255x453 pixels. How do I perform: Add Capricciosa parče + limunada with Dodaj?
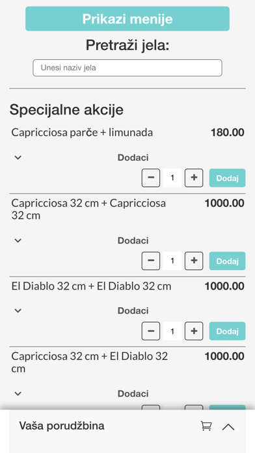point(227,178)
